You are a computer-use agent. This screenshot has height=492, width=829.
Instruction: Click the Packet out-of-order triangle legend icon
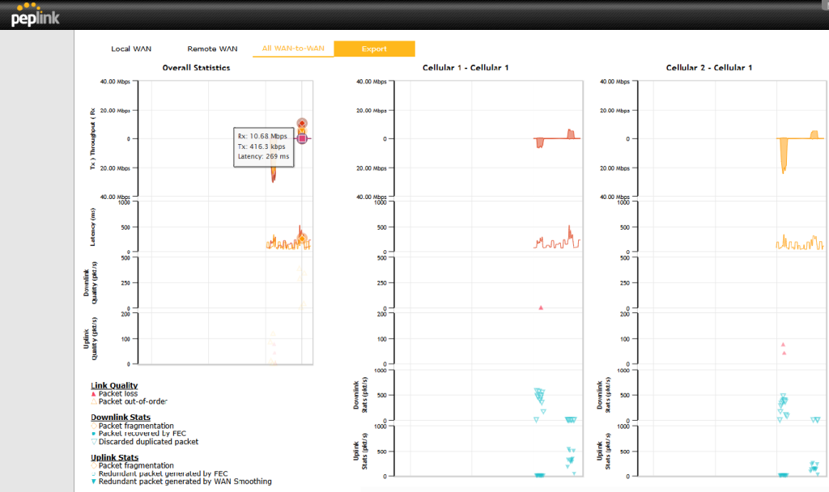tap(94, 401)
